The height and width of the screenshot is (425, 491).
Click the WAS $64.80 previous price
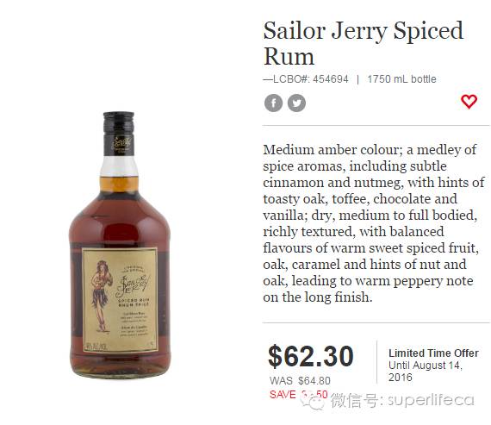(300, 381)
